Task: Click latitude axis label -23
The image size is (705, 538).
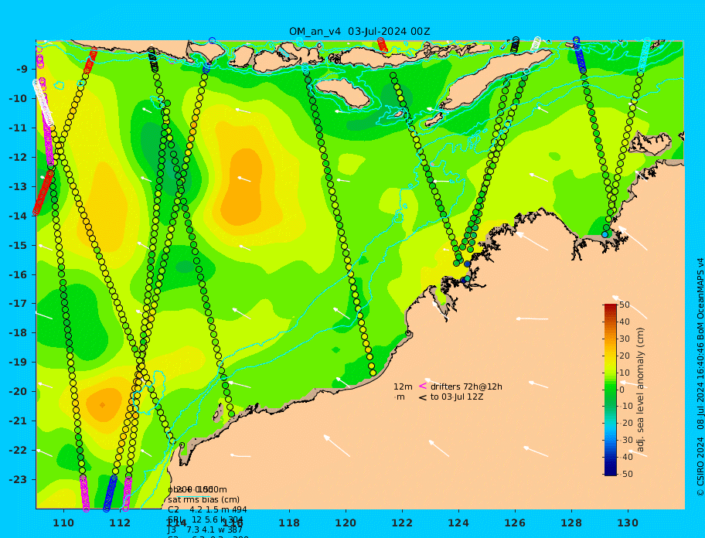Action: pos(18,479)
